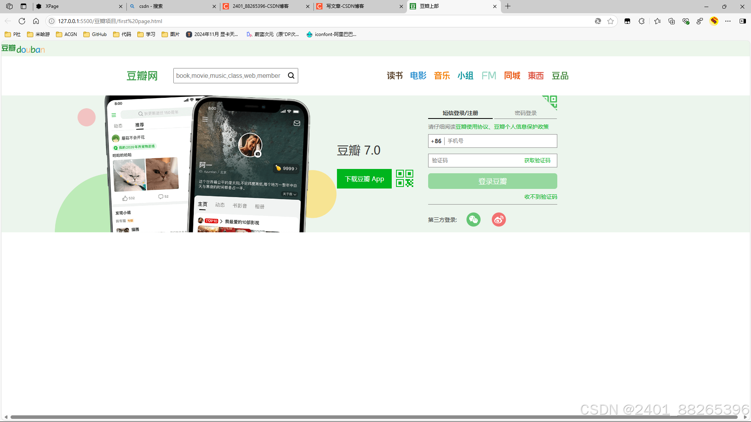
Task: Open the 收不到验证码 help link
Action: click(x=540, y=197)
